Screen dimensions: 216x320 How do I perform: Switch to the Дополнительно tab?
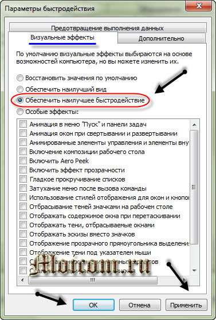[x=162, y=38]
